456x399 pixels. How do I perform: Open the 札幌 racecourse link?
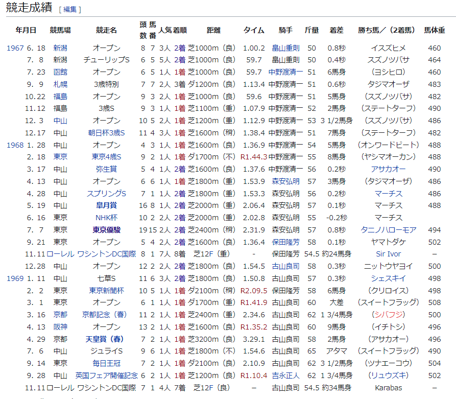[60, 84]
